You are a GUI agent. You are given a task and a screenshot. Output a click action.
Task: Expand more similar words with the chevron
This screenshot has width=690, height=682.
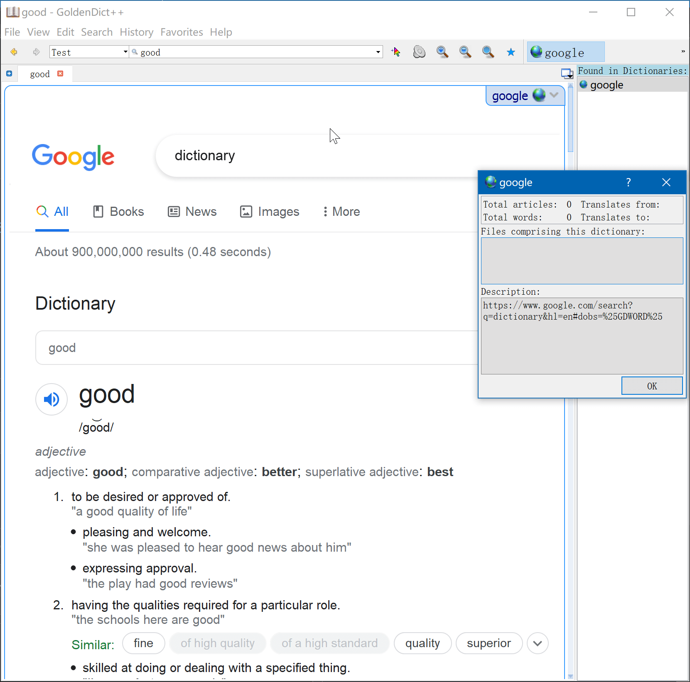(538, 643)
